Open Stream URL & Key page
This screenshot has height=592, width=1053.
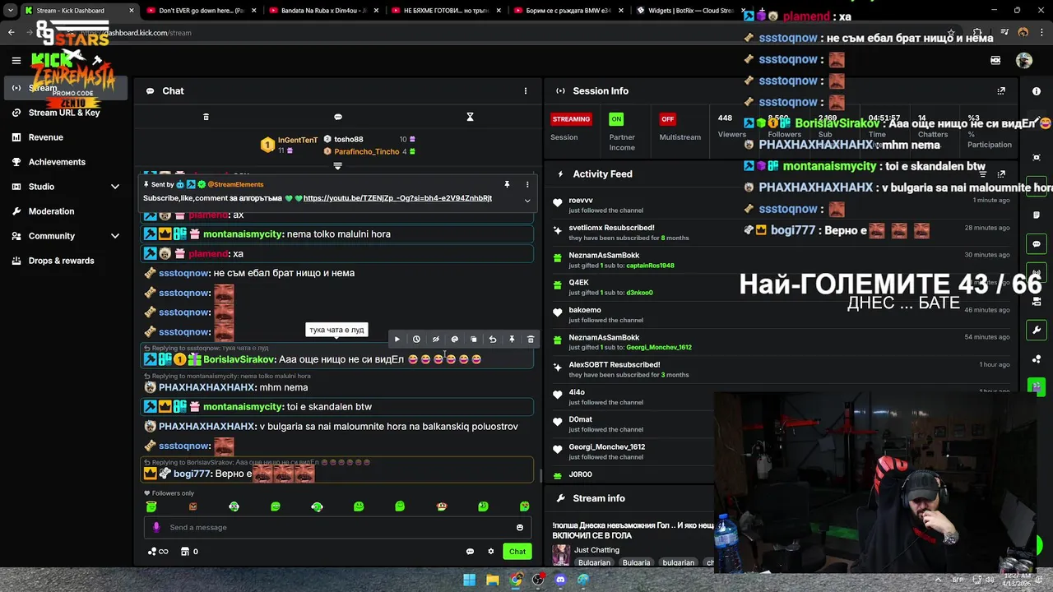[64, 113]
